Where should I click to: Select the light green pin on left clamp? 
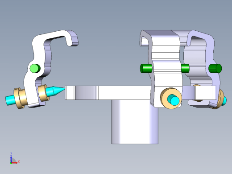point(35,68)
